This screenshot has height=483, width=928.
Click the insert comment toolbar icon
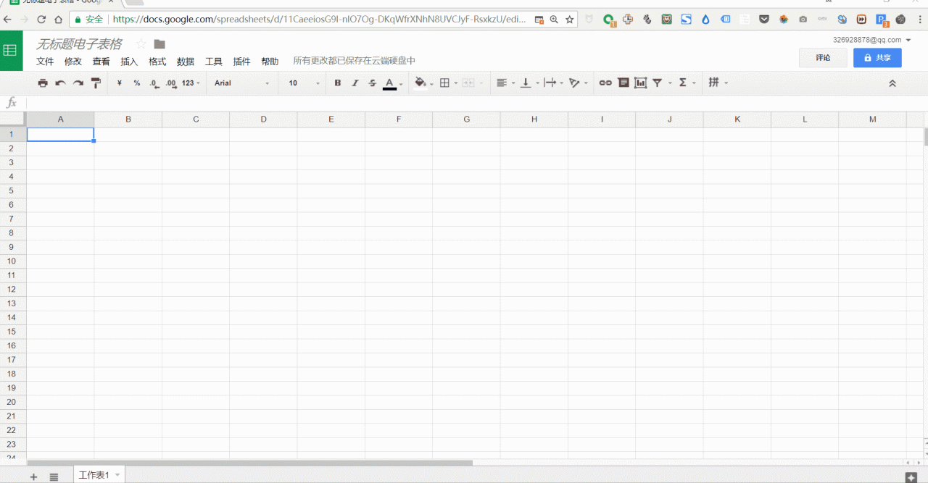[x=623, y=83]
